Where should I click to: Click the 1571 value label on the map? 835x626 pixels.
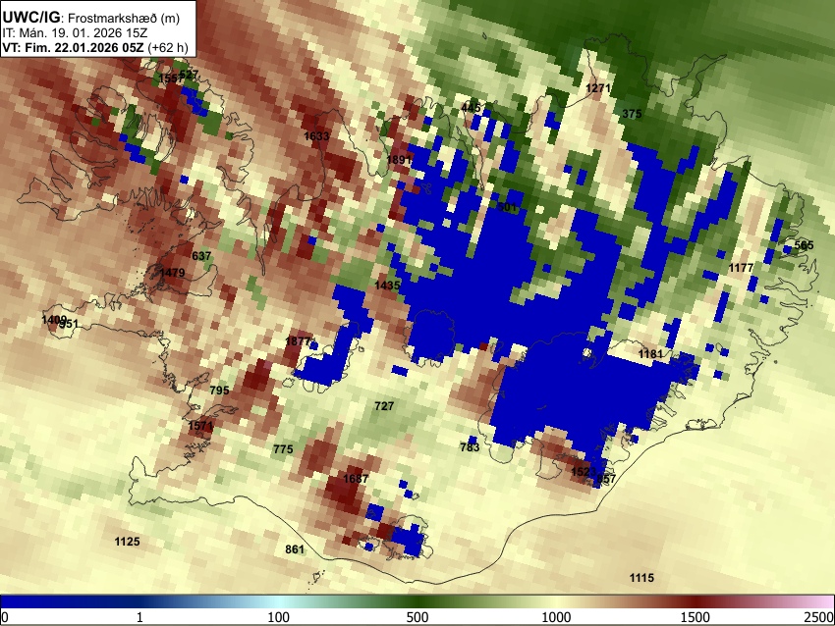click(x=200, y=426)
